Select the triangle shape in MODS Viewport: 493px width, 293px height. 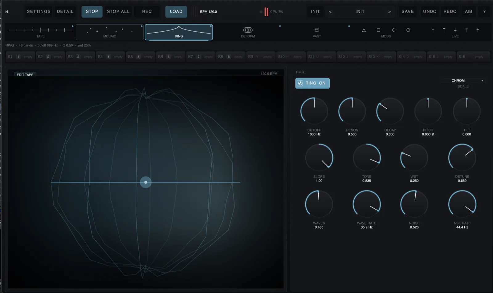364,30
